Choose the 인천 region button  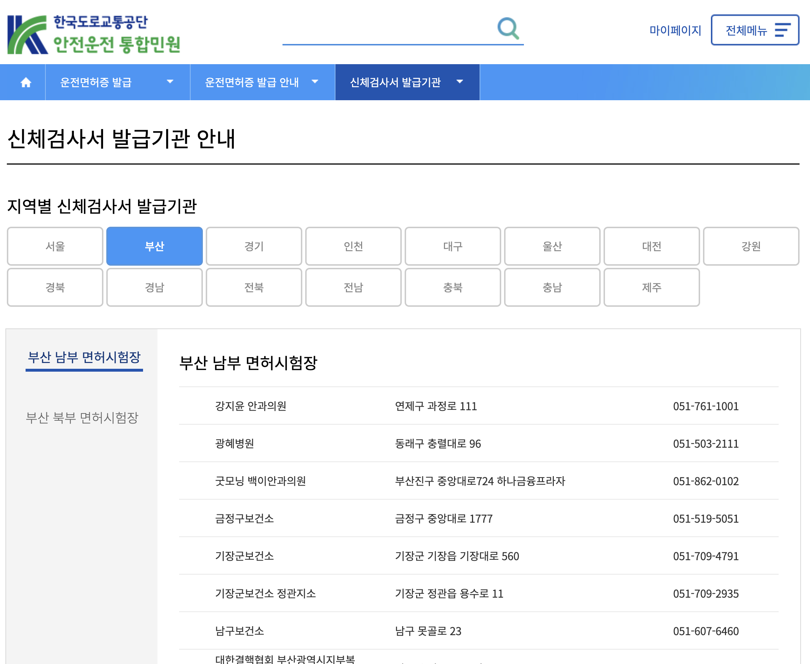[353, 246]
